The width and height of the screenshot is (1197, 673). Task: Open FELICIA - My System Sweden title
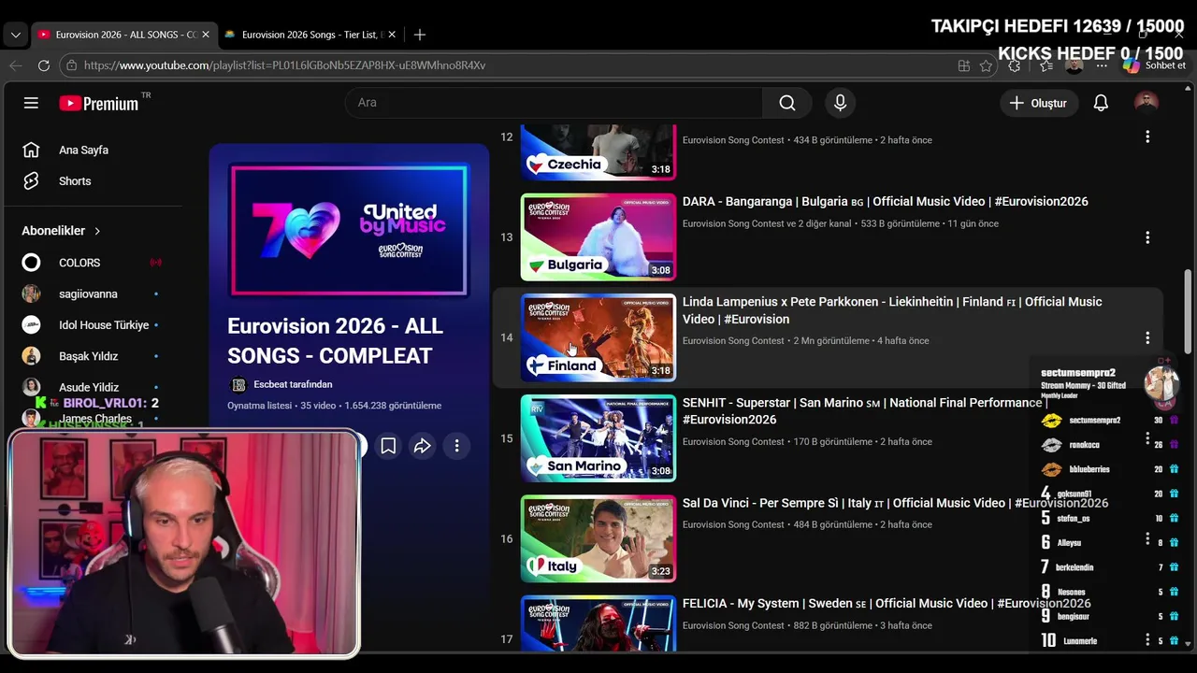point(887,603)
